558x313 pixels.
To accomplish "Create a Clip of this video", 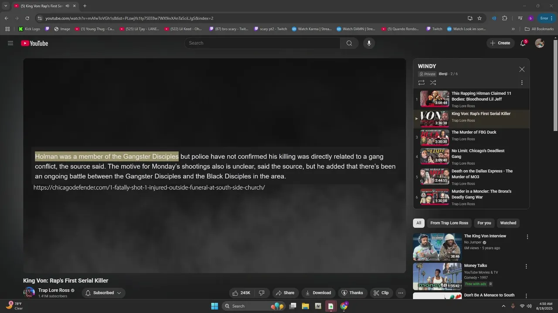I will point(381,293).
